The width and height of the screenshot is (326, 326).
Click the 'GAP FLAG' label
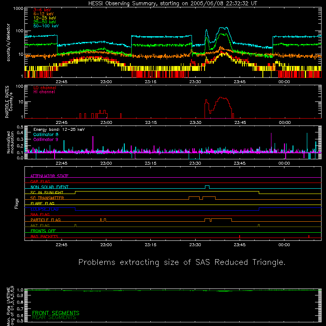coord(40,181)
